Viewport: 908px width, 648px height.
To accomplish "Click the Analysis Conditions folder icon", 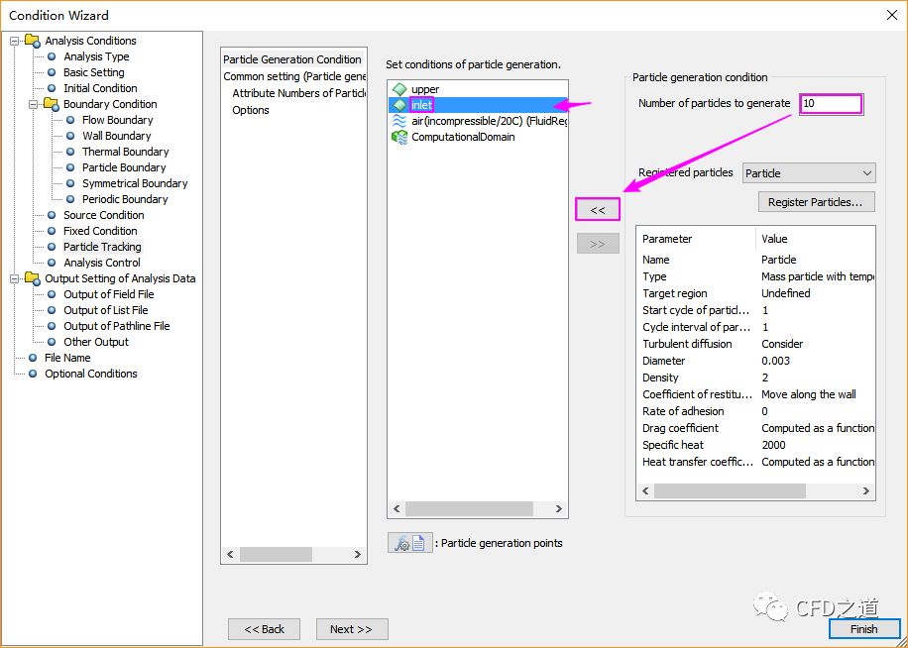I will pyautogui.click(x=33, y=41).
